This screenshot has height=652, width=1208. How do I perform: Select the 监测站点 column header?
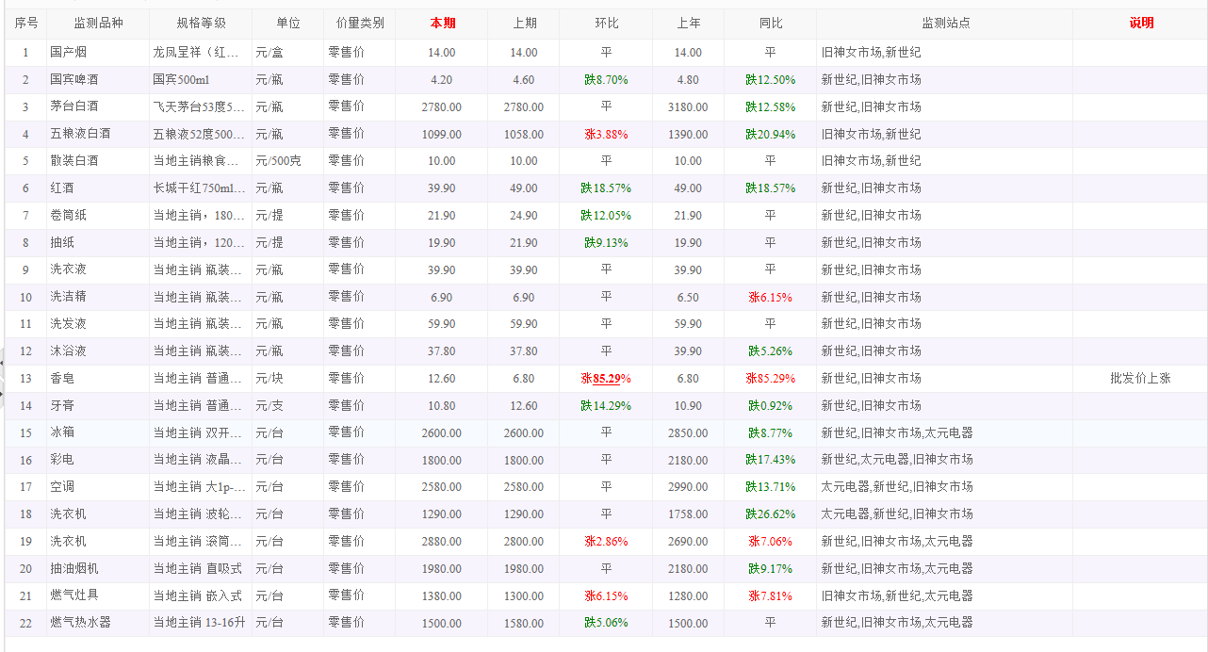[945, 24]
